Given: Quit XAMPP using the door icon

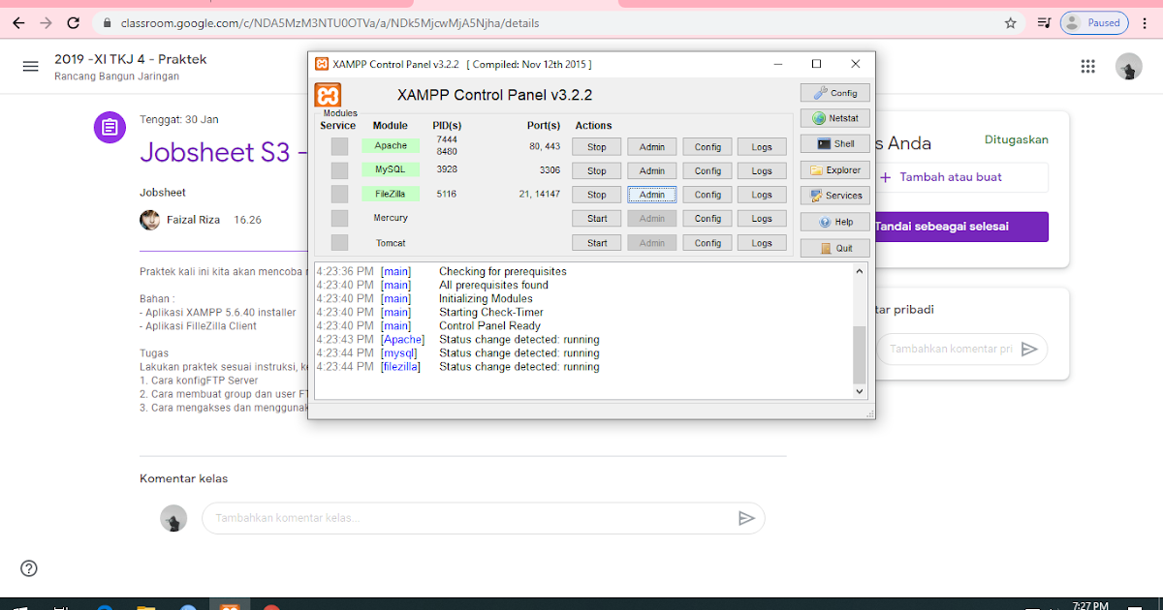Looking at the screenshot, I should click(834, 247).
